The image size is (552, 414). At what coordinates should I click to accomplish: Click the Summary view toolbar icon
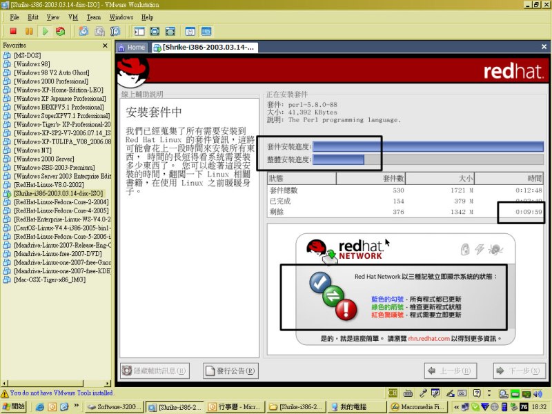[190, 31]
